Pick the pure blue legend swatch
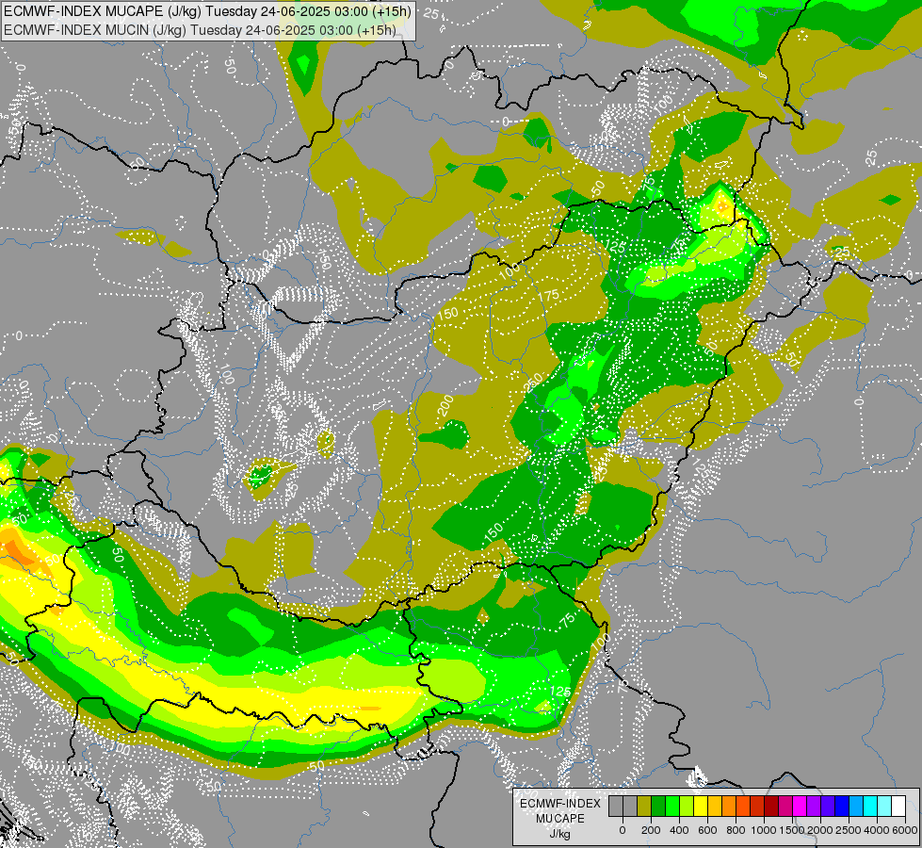Viewport: 922px width, 848px height. coord(842,806)
